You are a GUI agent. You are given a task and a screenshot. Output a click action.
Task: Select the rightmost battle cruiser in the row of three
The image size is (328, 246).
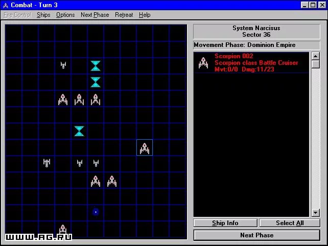click(96, 100)
